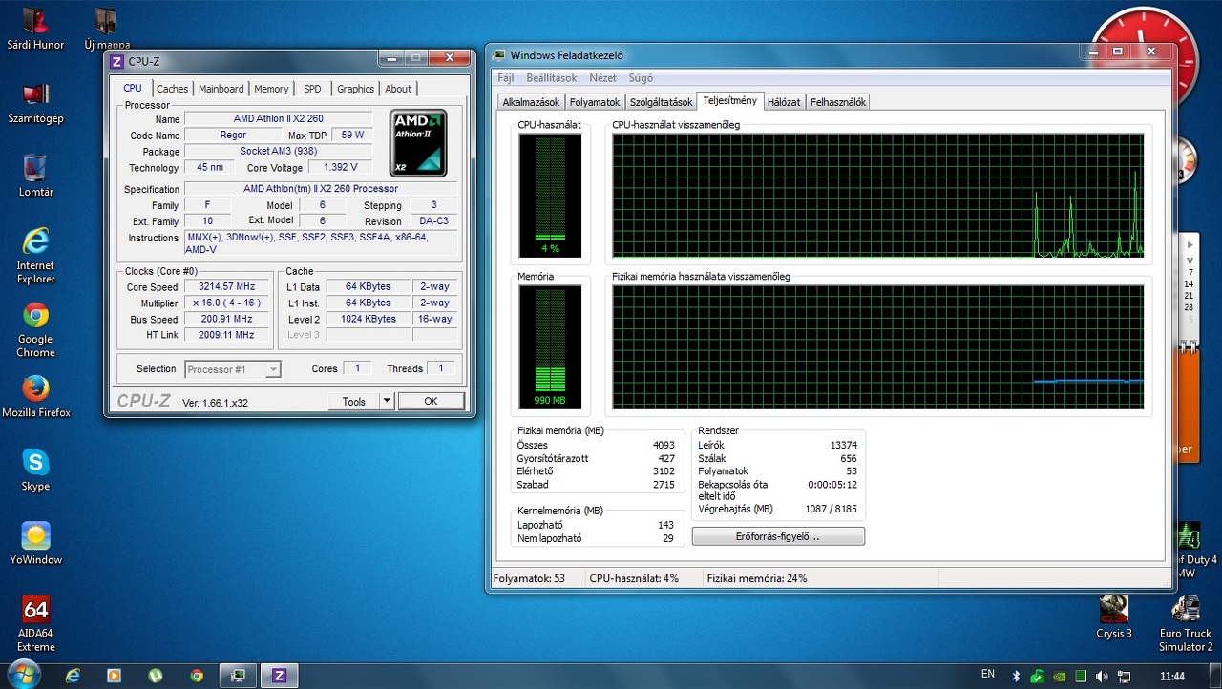The width and height of the screenshot is (1222, 689).
Task: Open the Call of Duty 4 shortcut
Action: [1190, 550]
